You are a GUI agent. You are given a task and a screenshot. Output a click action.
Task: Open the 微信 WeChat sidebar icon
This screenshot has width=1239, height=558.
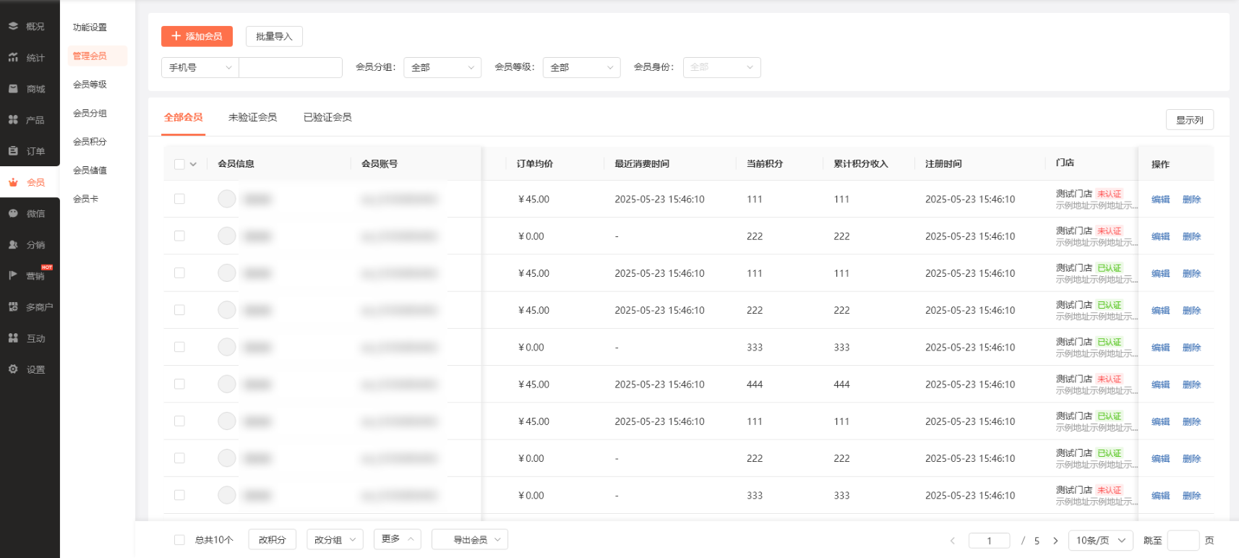pyautogui.click(x=13, y=213)
